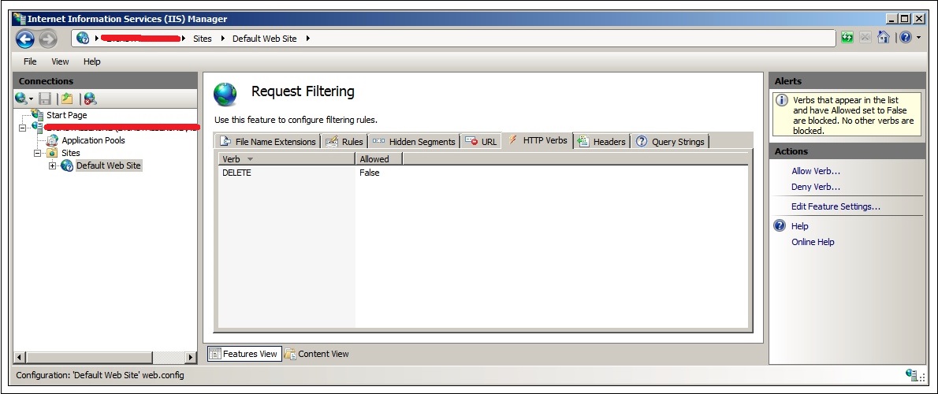938x394 pixels.
Task: Select Application Pools node
Action: click(x=93, y=140)
